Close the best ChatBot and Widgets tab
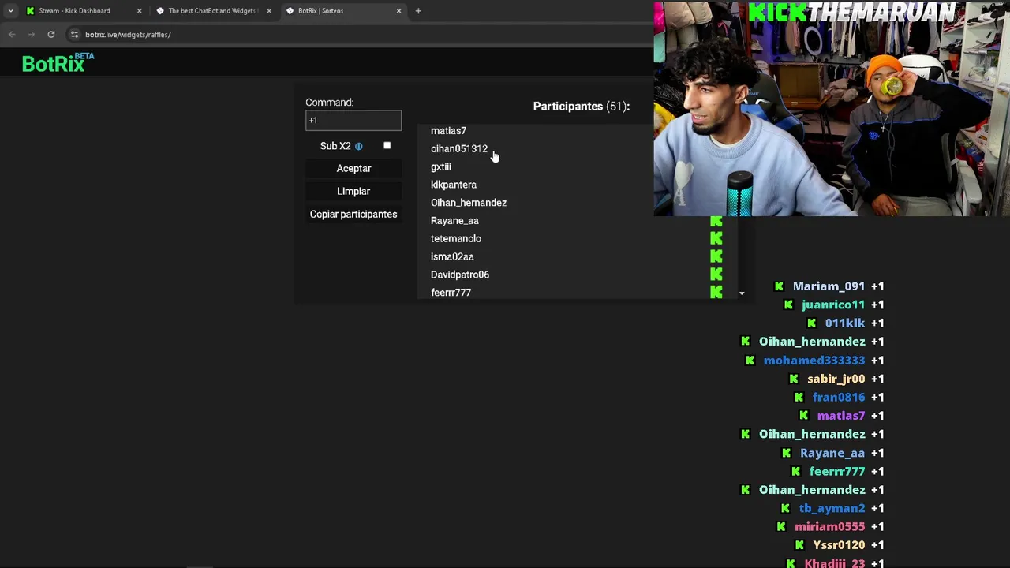The width and height of the screenshot is (1010, 568). [269, 11]
